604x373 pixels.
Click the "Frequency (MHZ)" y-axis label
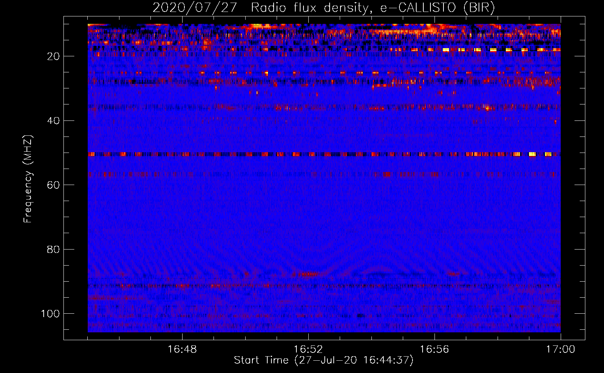[28, 179]
